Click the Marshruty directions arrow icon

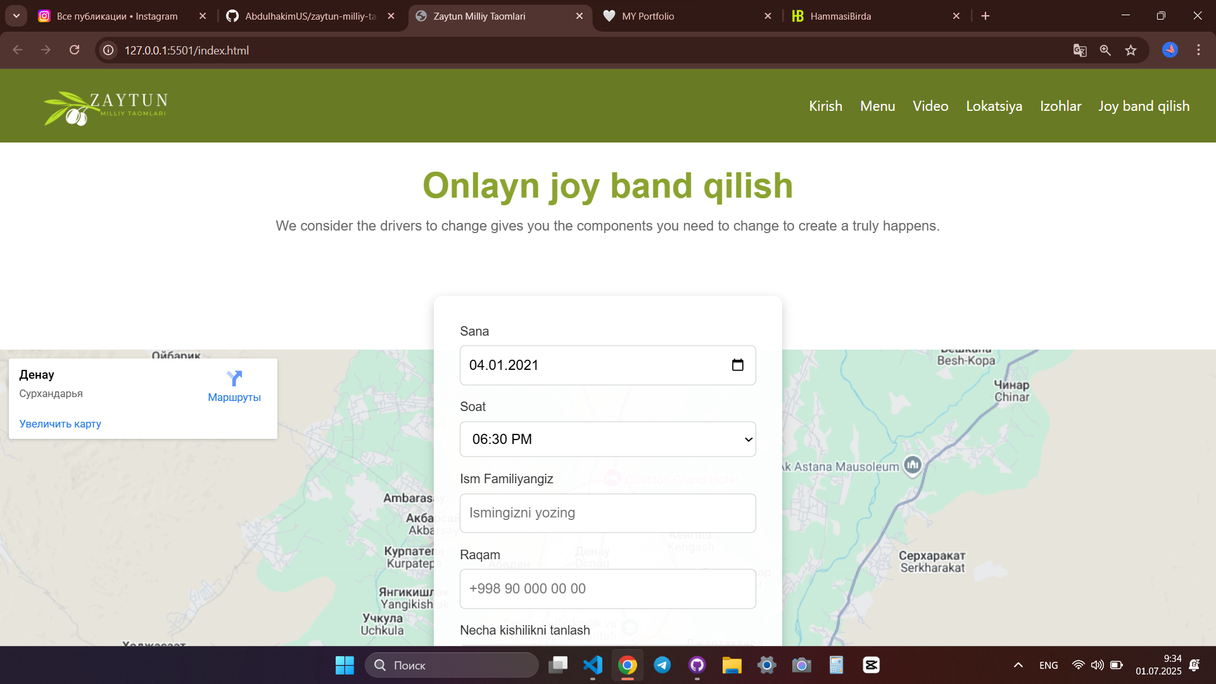click(x=234, y=379)
